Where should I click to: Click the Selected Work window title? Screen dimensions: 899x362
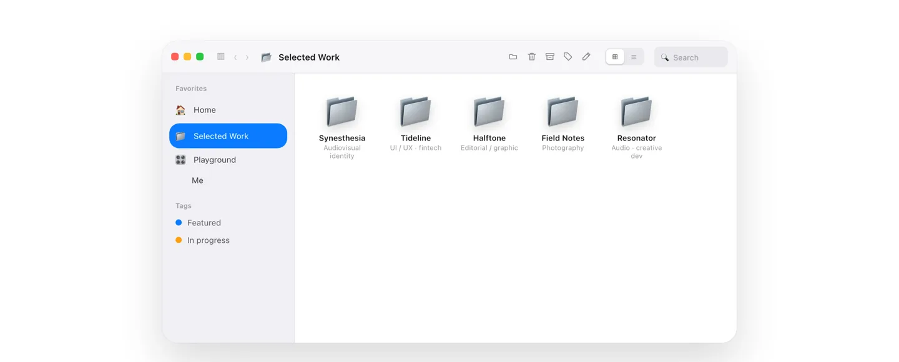pyautogui.click(x=309, y=57)
